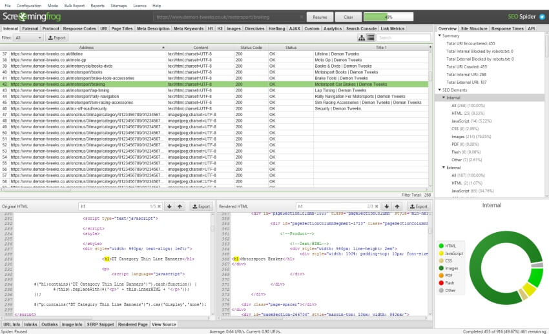This screenshot has width=549, height=334.
Task: Click the crawl URL input field
Action: click(x=229, y=17)
